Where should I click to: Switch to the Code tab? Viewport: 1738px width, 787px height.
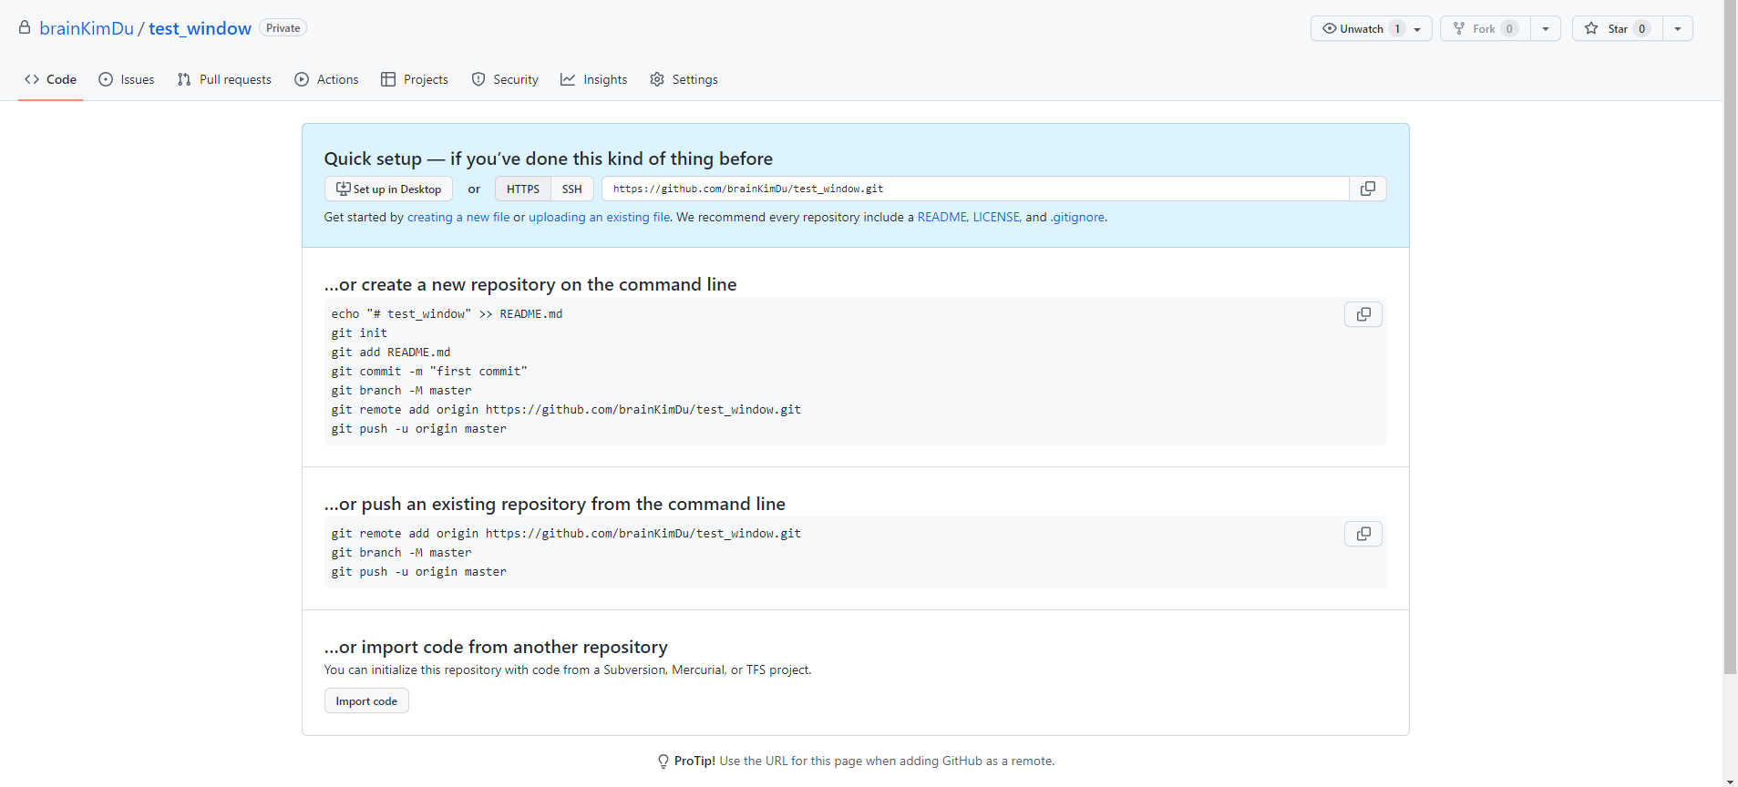coord(51,79)
